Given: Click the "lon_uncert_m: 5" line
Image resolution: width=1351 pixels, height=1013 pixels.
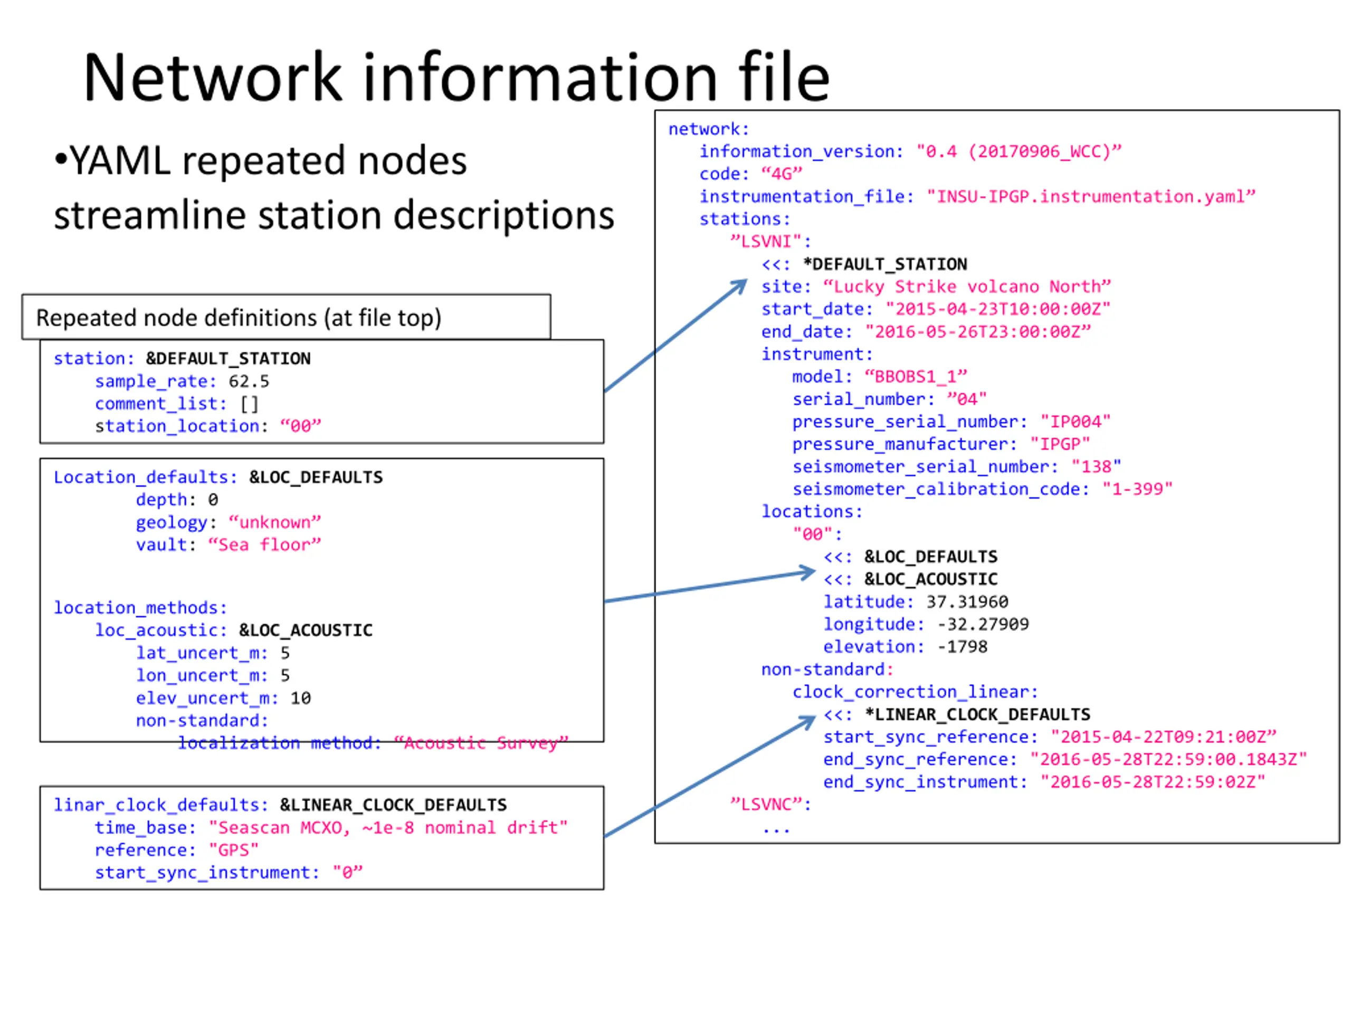Looking at the screenshot, I should [213, 675].
